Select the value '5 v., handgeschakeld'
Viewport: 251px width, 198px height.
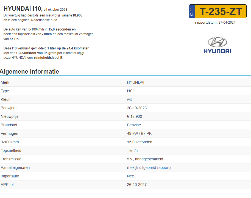pyautogui.click(x=145, y=159)
